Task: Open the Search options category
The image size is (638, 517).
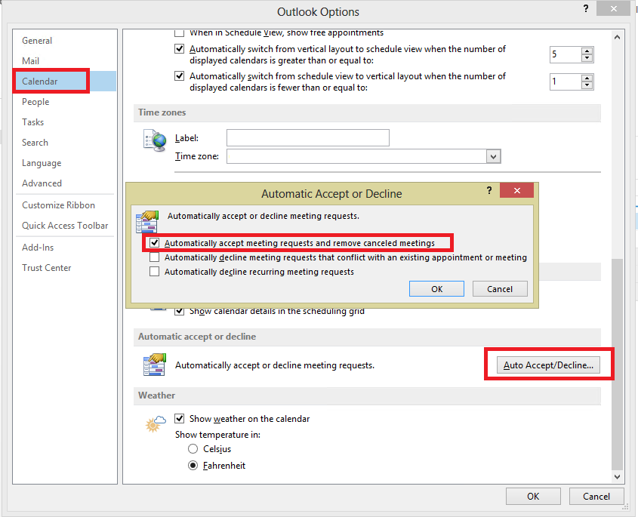Action: 35,143
